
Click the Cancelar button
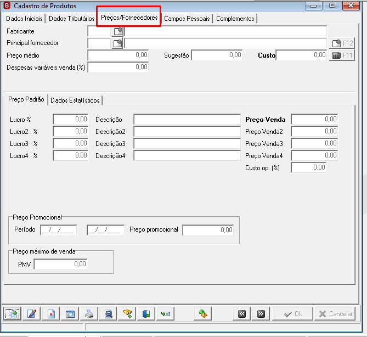click(335, 313)
